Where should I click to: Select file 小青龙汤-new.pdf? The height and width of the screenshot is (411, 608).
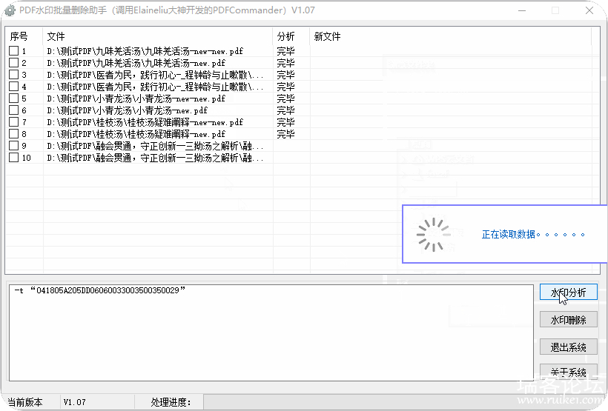128,110
